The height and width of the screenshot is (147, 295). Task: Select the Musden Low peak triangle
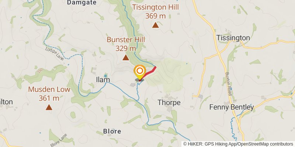[x=49, y=107]
